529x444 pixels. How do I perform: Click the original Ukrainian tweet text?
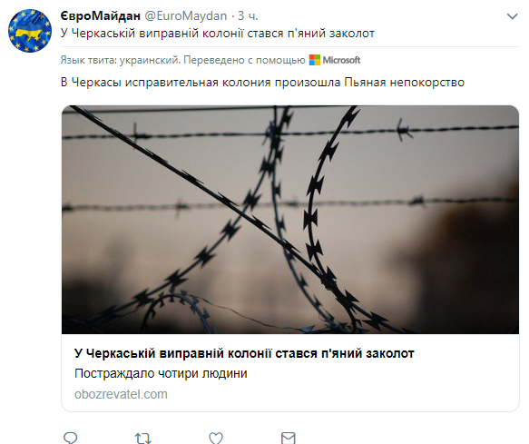click(218, 34)
